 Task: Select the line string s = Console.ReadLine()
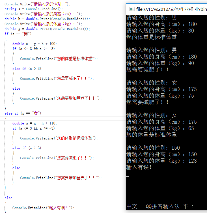tap(34, 9)
